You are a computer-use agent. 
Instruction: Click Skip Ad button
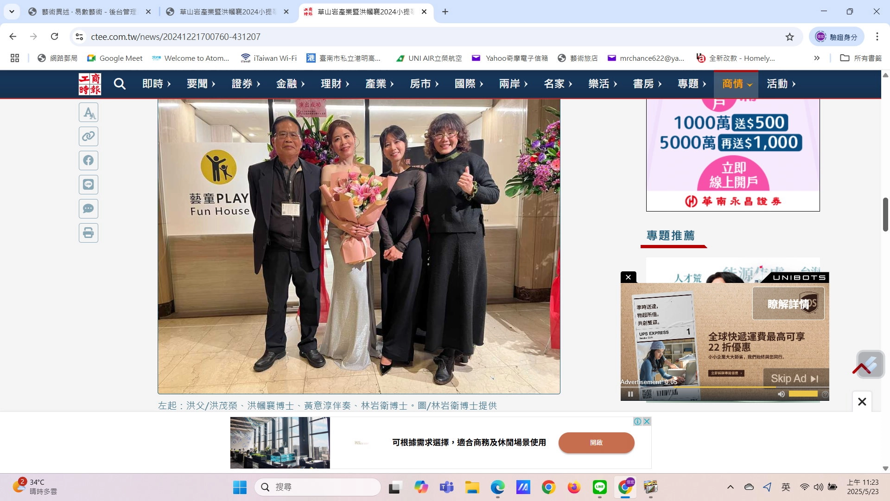tap(795, 379)
